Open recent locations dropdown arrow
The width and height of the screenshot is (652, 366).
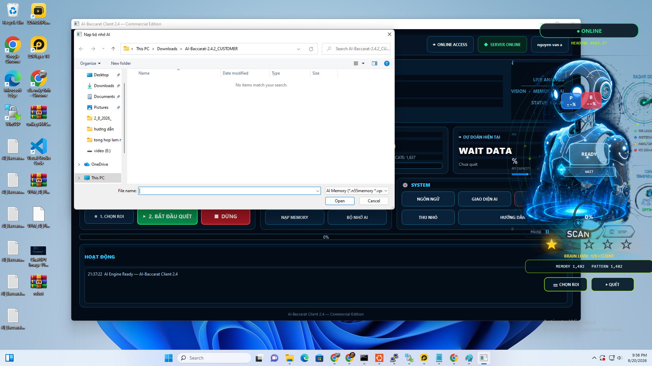[103, 49]
